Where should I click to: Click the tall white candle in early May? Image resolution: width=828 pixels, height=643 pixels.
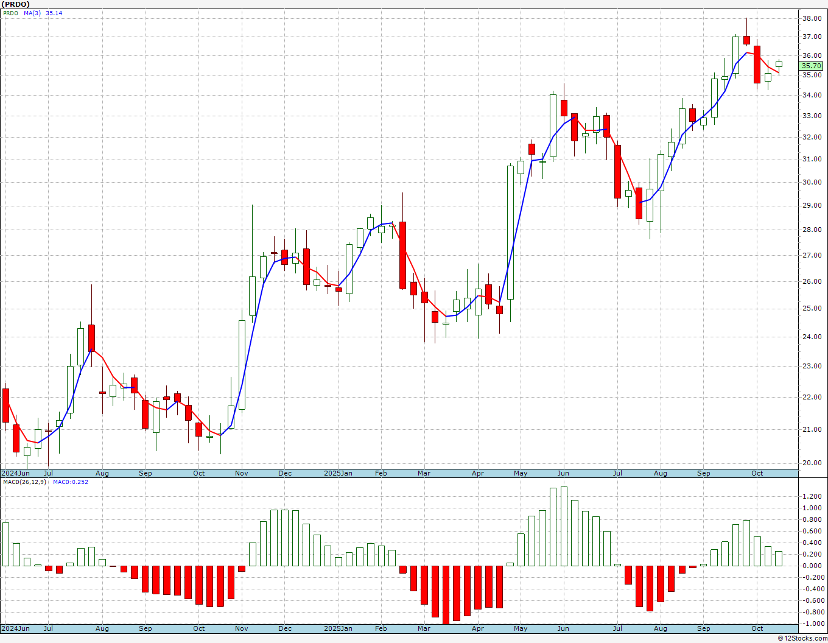[510, 232]
